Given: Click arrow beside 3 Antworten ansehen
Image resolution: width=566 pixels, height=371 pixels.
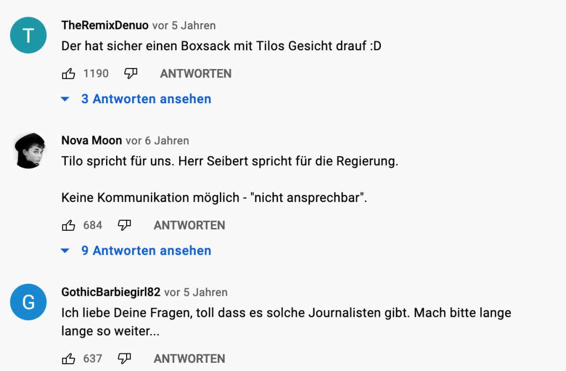Looking at the screenshot, I should (x=65, y=99).
